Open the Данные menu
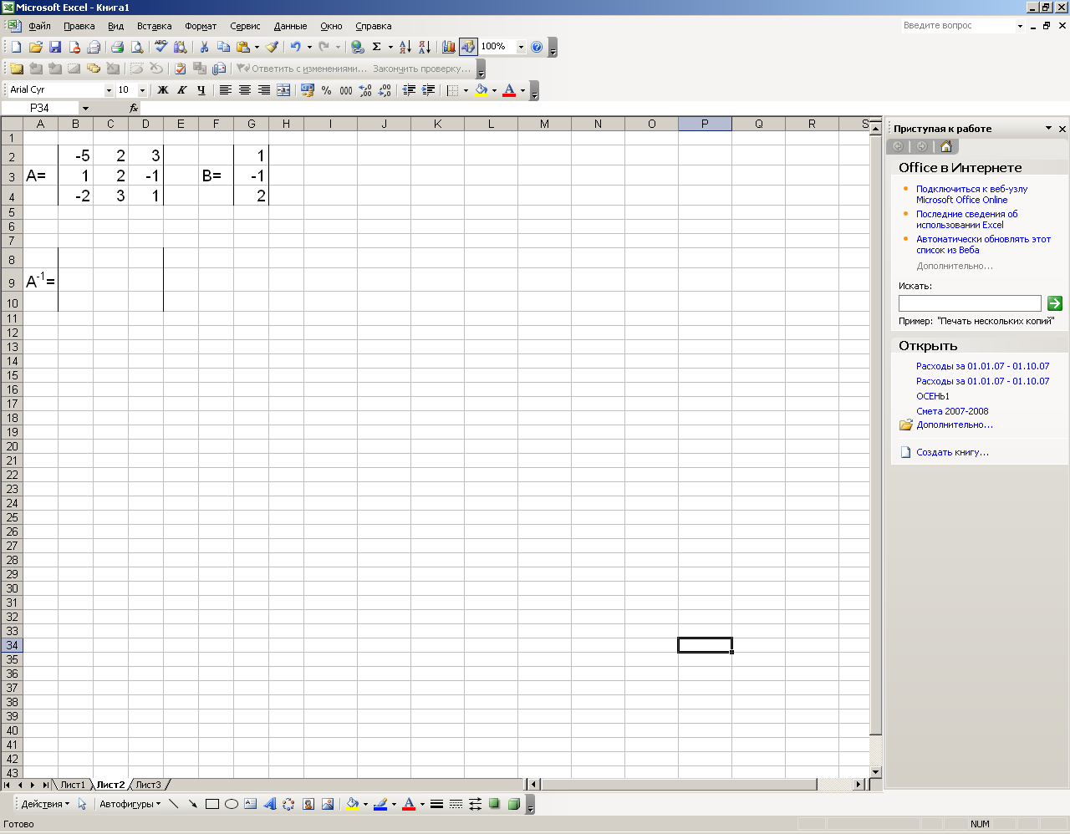Viewport: 1070px width, 834px height. pos(290,26)
